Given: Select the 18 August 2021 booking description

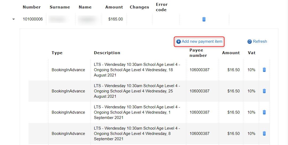Looking at the screenshot, I should (137, 70).
